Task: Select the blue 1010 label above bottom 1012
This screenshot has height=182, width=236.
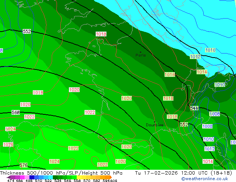Action: point(208,139)
